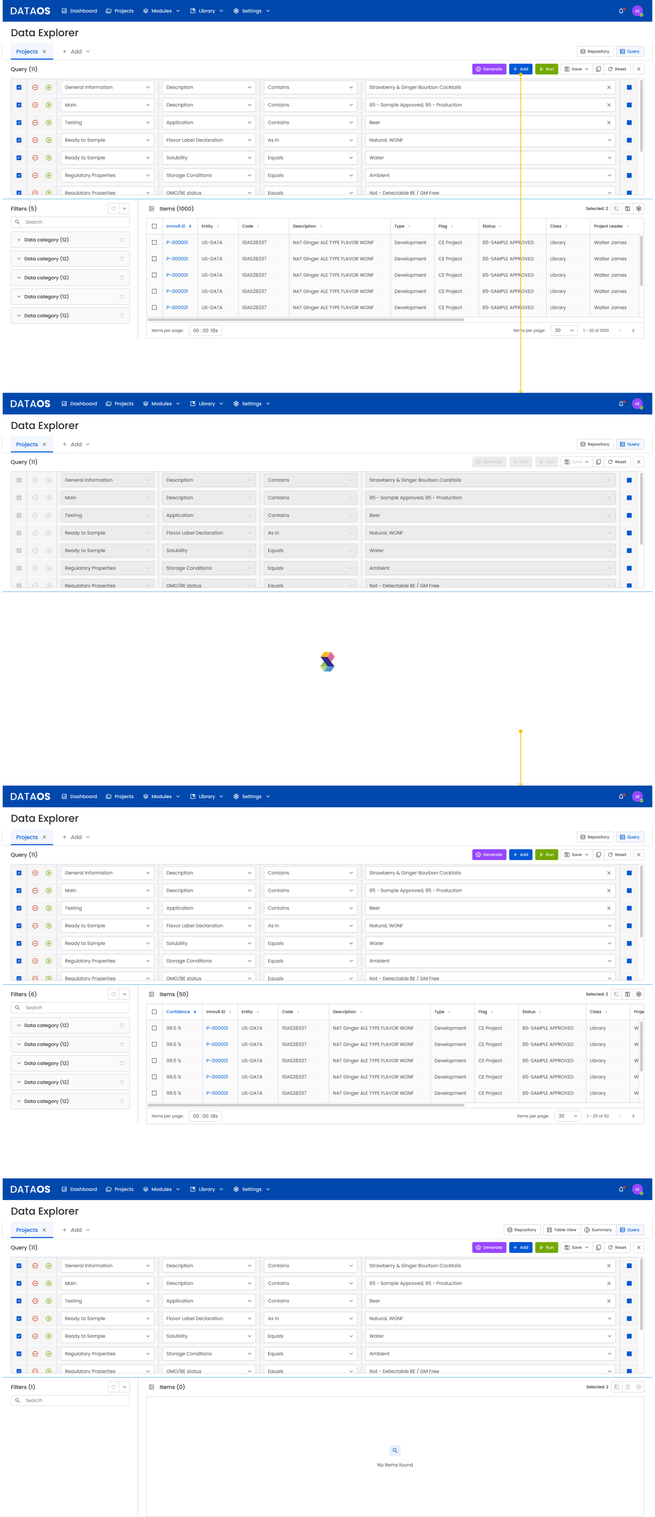Click the 'No items found' message
This screenshot has width=655, height=1517.
[x=395, y=1464]
